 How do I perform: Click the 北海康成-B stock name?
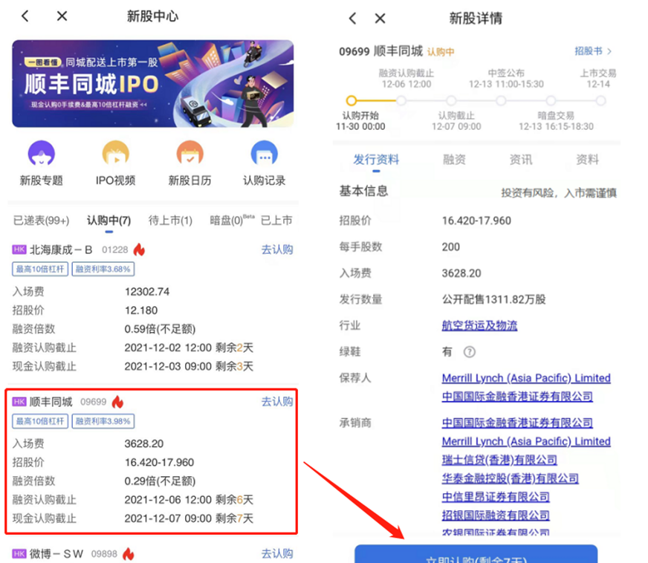61,250
